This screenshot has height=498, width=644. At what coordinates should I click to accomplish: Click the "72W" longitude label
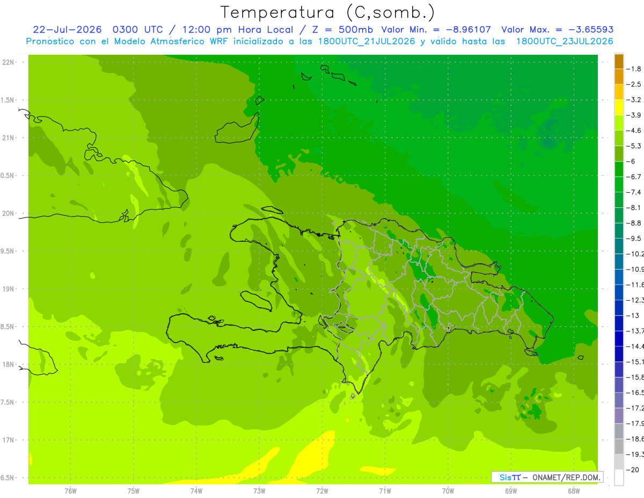point(323,491)
